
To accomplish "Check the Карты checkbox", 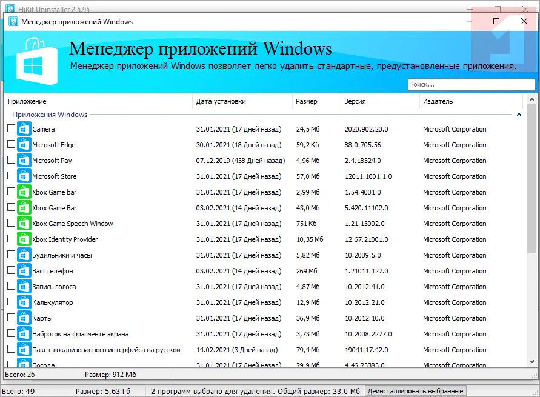I will click(x=11, y=318).
